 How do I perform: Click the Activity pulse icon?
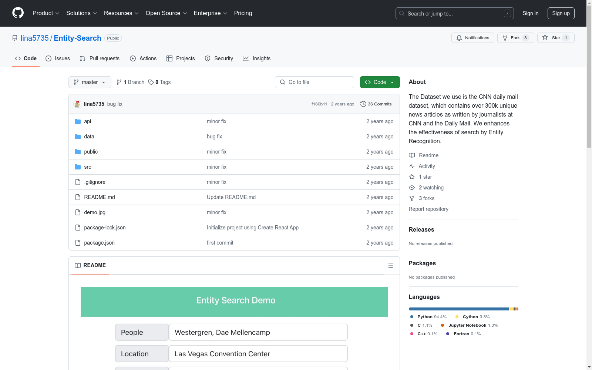(x=412, y=166)
